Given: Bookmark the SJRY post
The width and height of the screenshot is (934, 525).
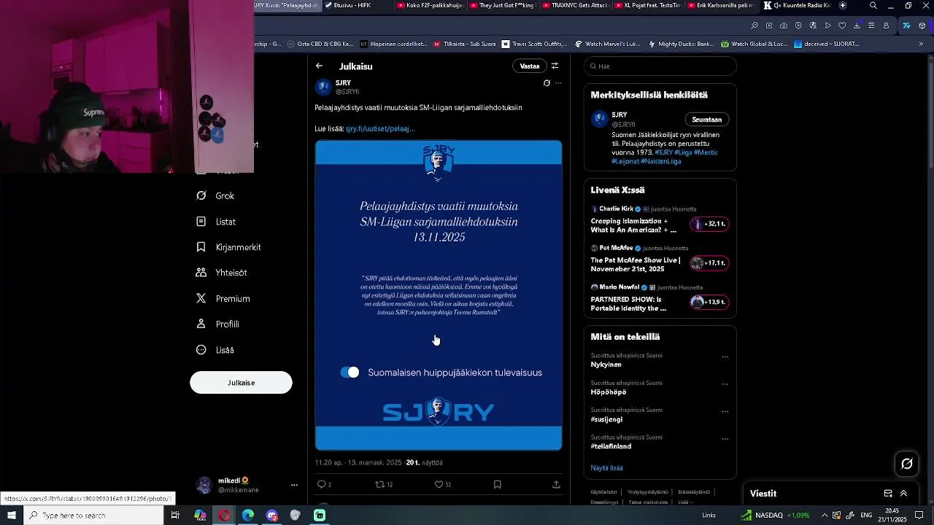Looking at the screenshot, I should [498, 484].
